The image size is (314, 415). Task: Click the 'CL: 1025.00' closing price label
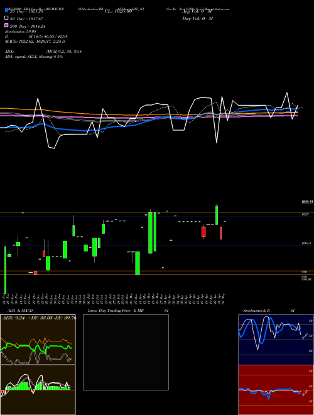coord(118,11)
